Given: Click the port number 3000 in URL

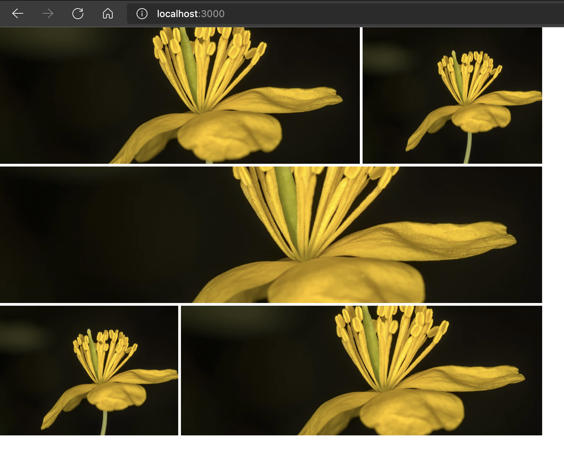Looking at the screenshot, I should point(213,14).
